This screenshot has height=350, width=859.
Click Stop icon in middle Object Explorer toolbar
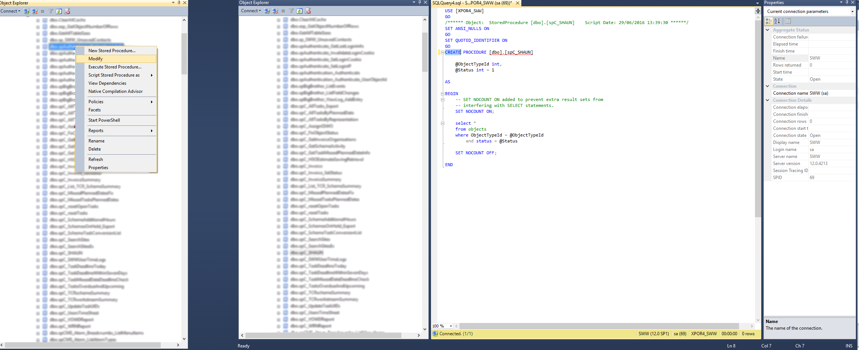pyautogui.click(x=283, y=11)
